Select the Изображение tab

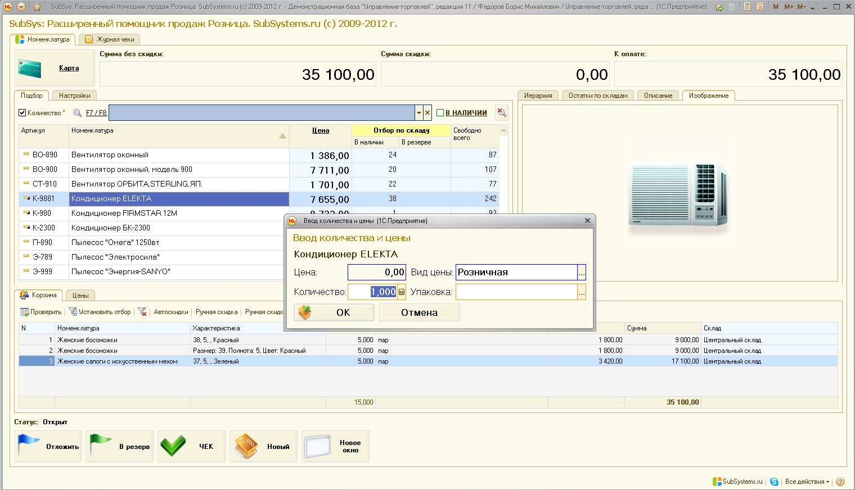[x=709, y=96]
